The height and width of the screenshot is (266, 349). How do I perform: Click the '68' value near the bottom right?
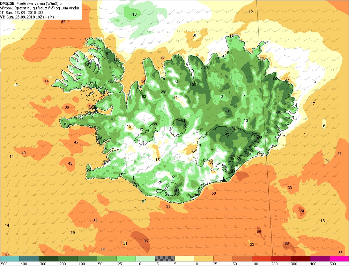pos(287,243)
